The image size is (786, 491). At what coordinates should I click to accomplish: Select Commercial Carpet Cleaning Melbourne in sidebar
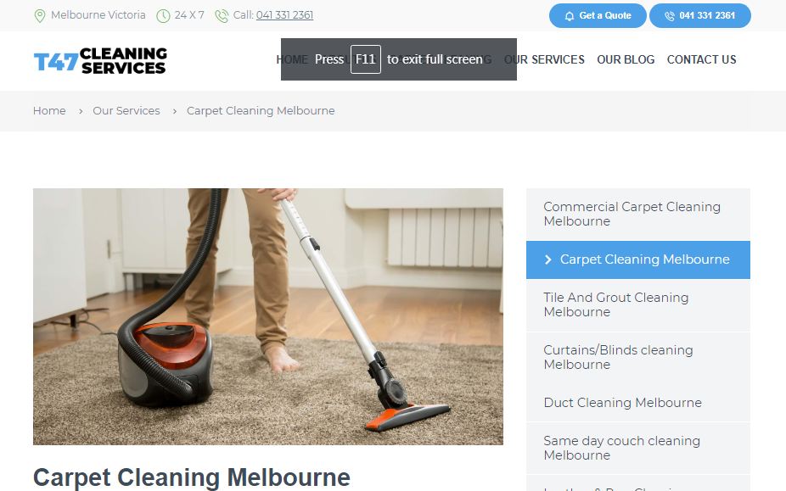click(x=638, y=214)
